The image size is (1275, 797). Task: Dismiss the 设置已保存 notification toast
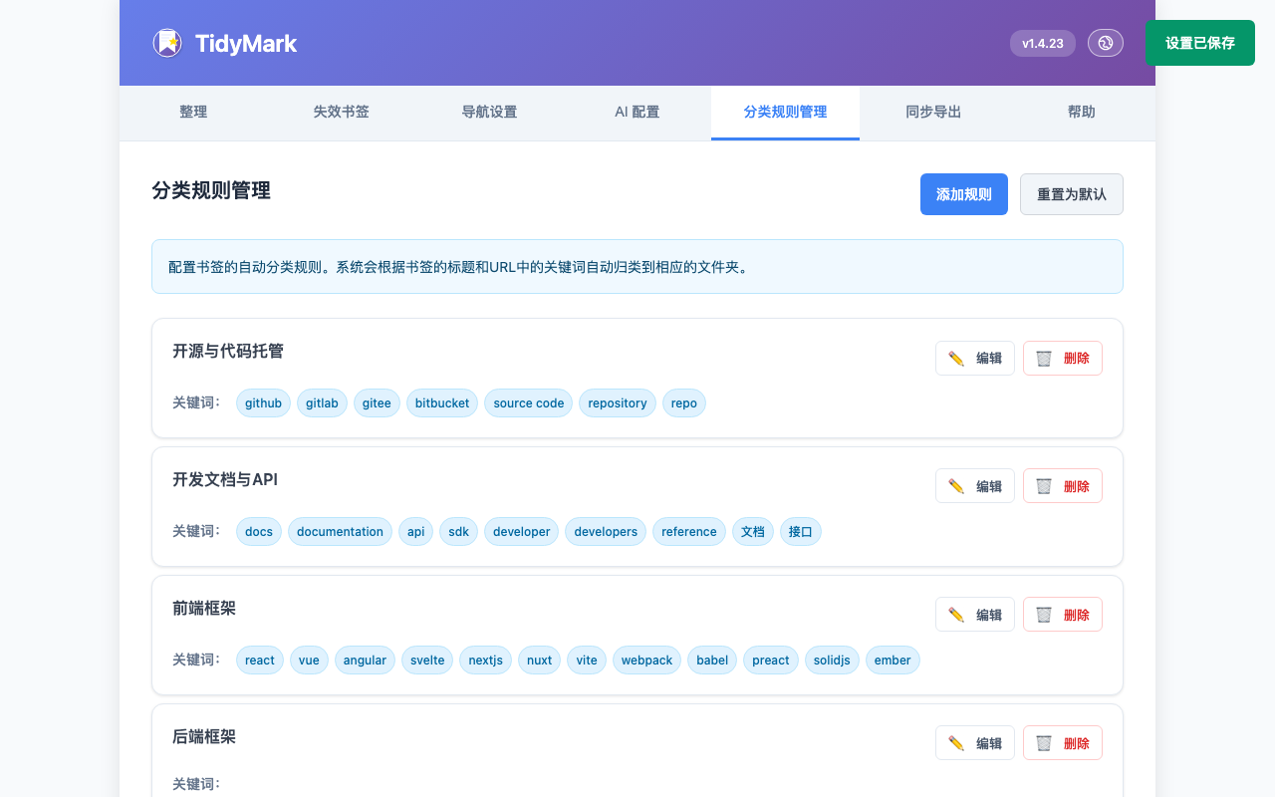click(1199, 43)
